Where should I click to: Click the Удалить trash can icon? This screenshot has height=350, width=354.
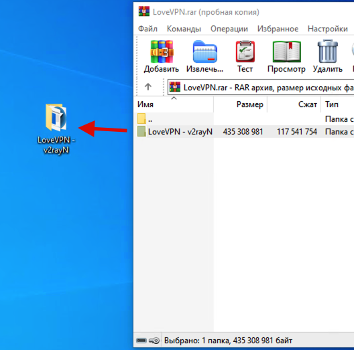coord(328,52)
